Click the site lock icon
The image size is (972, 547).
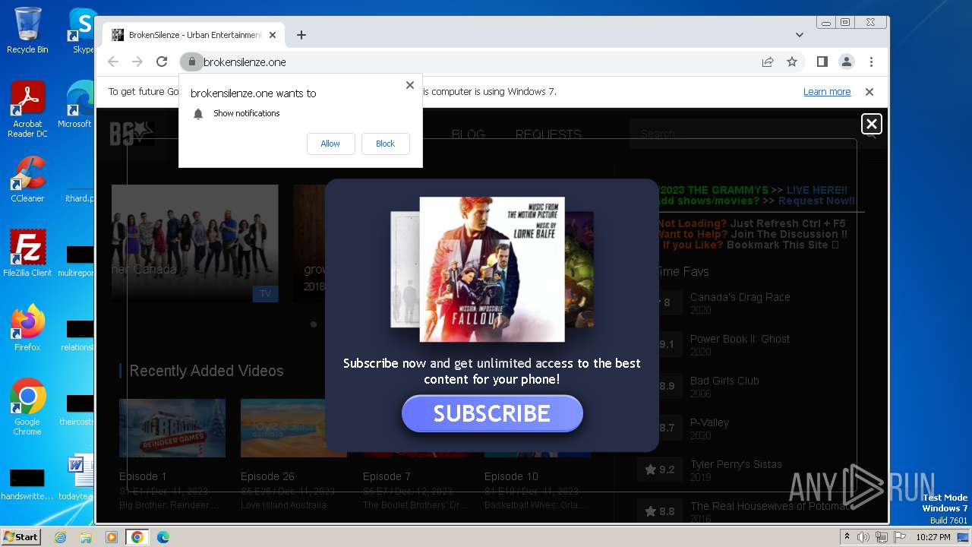coord(191,62)
